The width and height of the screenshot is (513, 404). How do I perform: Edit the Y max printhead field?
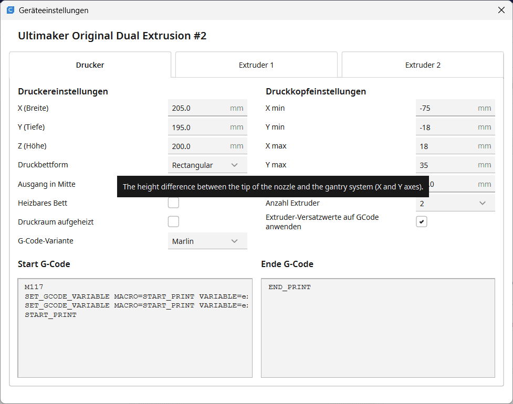455,165
